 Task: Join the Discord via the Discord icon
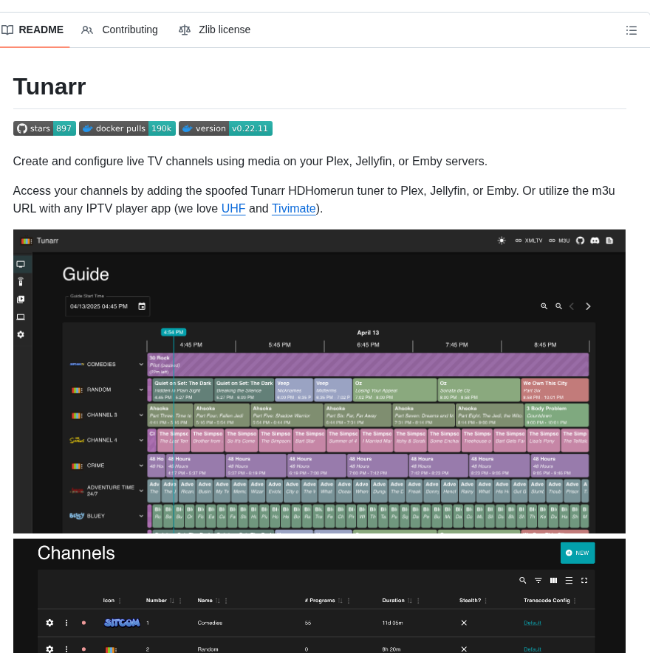595,240
